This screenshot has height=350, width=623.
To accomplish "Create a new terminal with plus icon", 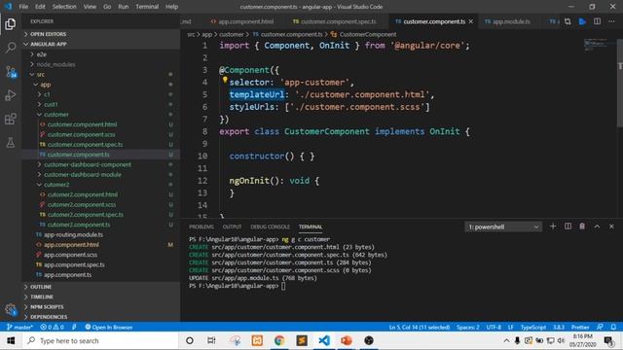I will pyautogui.click(x=553, y=227).
